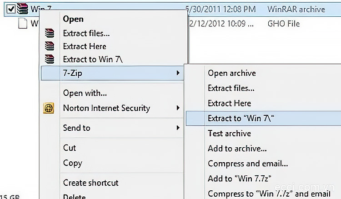Open the 7-Zip menu entry
The height and width of the screenshot is (199, 341).
coord(112,73)
